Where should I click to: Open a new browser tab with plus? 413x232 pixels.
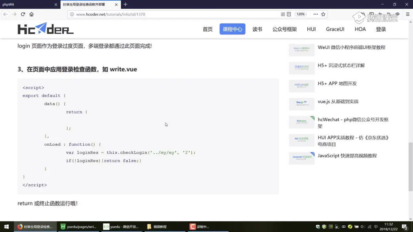[x=125, y=4]
